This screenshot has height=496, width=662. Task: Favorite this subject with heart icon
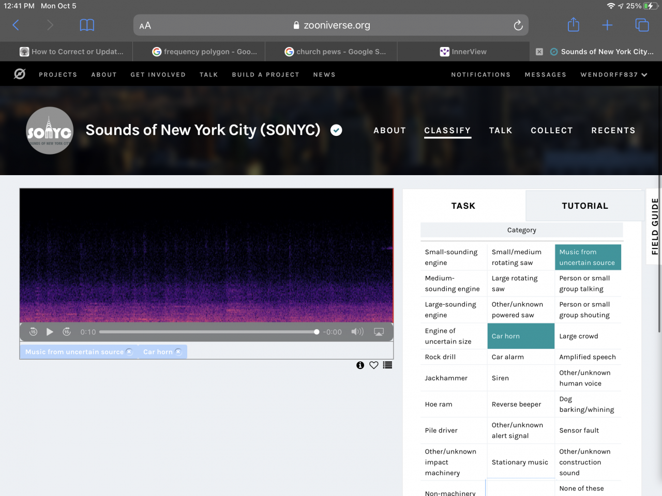374,365
